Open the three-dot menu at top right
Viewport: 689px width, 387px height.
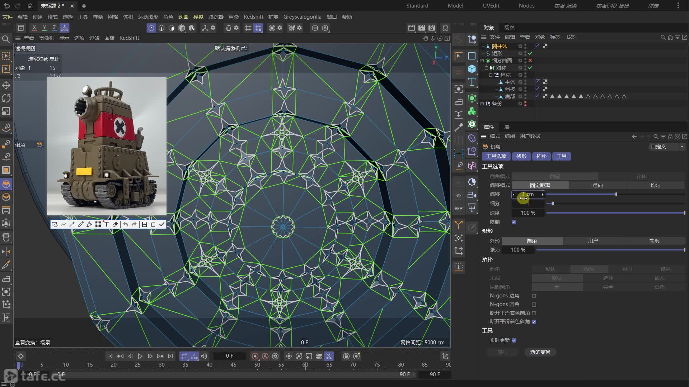[x=678, y=6]
